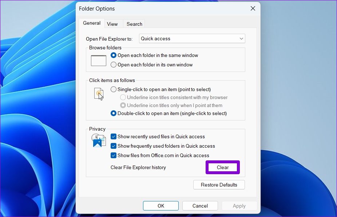Select the General tab

tap(92, 23)
